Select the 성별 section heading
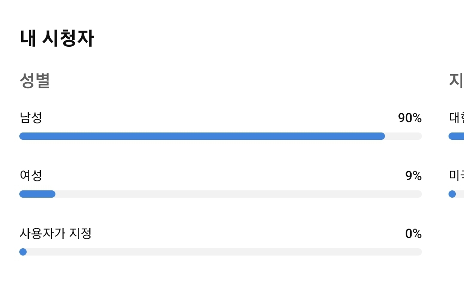 (35, 81)
